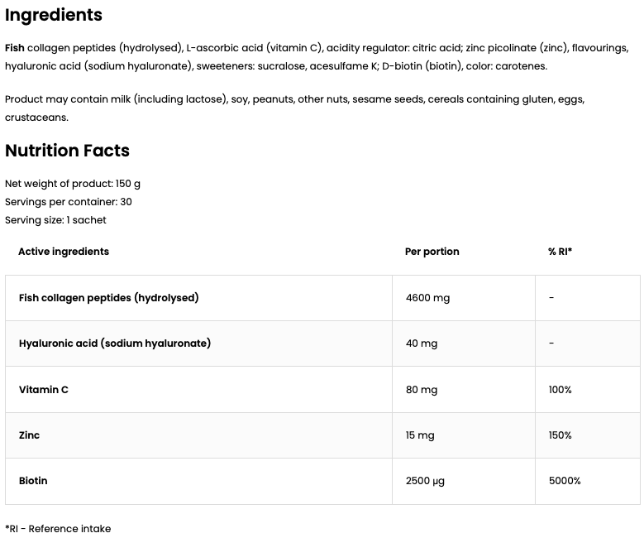Select the Vitamin C row label
This screenshot has height=538, width=644.
43,389
